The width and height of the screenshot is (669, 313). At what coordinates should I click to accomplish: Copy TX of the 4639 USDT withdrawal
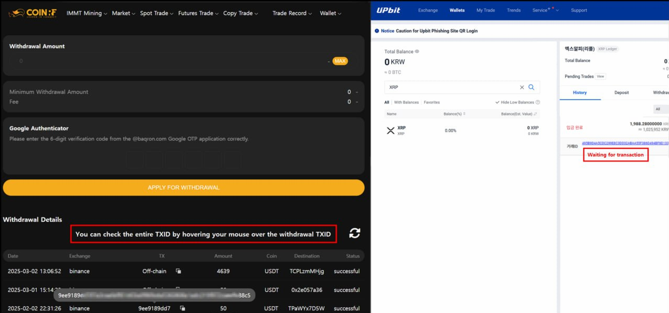178,271
